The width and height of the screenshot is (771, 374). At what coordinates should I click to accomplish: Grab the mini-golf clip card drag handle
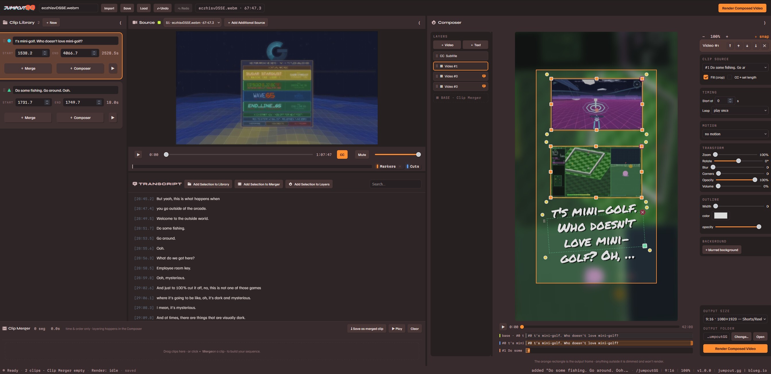pyautogui.click(x=4, y=41)
